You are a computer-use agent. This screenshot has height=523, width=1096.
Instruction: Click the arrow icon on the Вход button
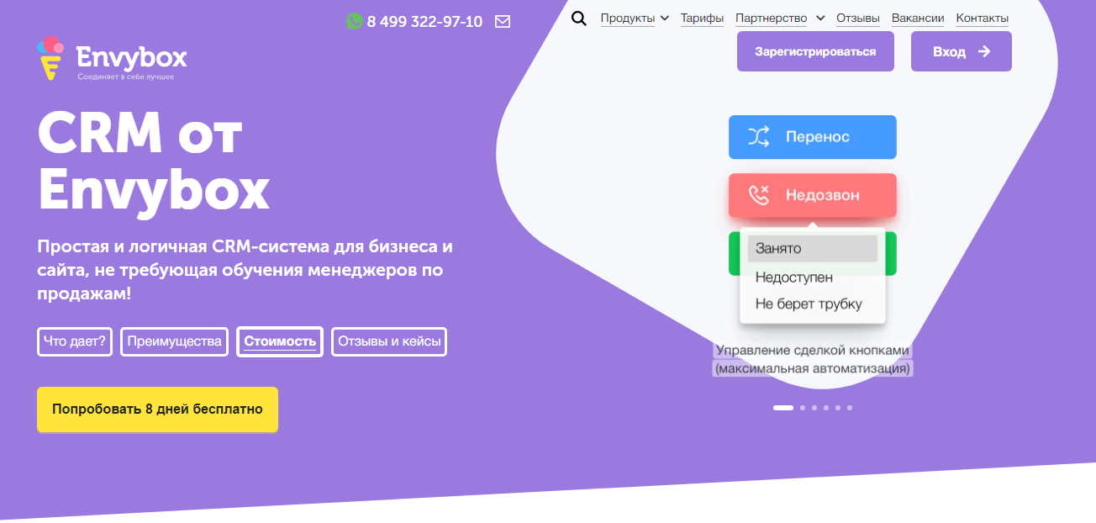tap(984, 51)
